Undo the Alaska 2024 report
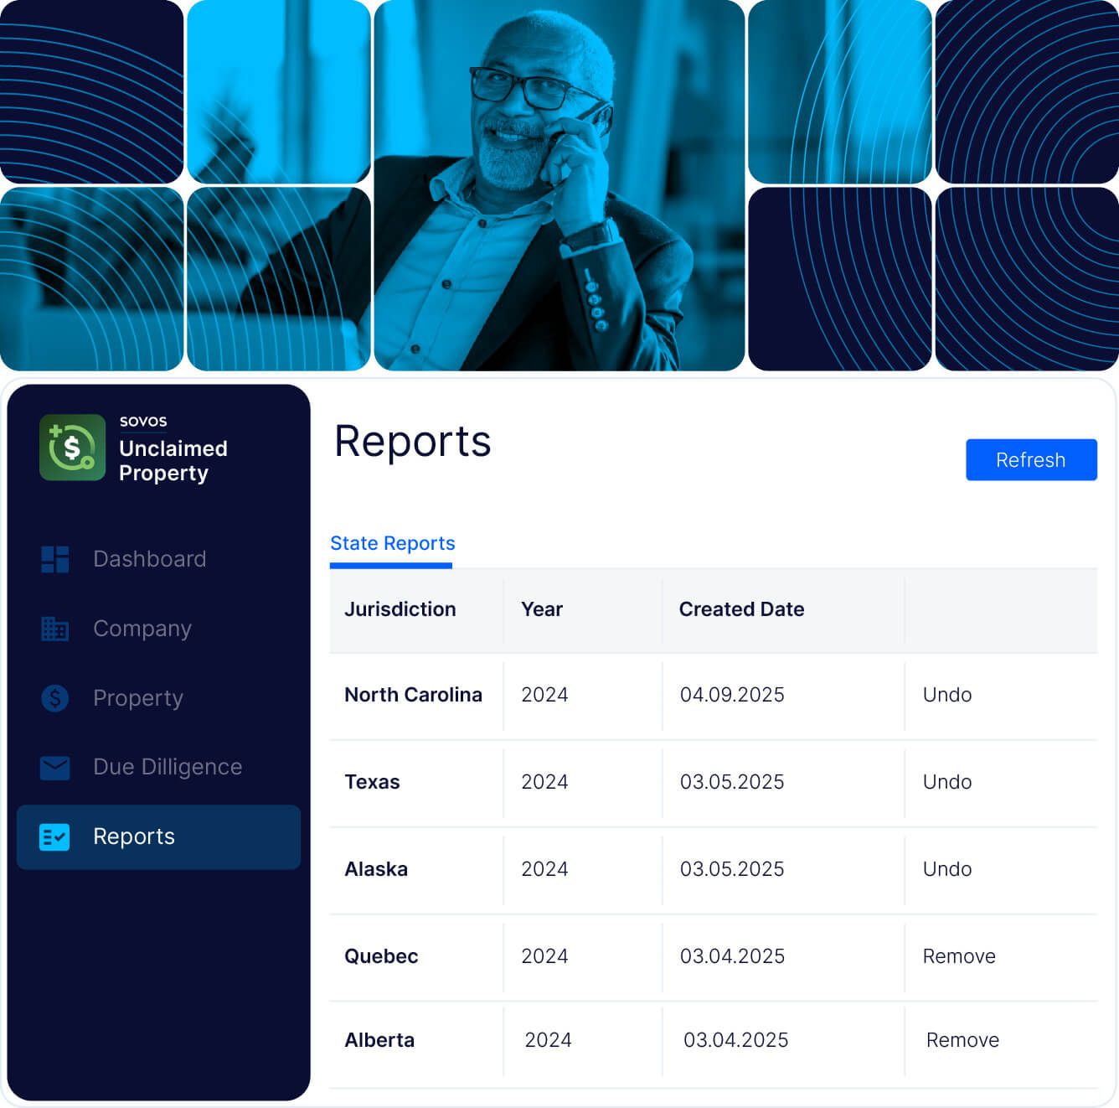 946,869
